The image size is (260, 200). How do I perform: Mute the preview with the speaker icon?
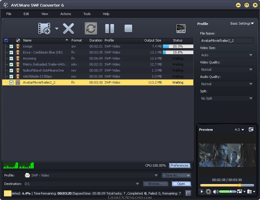pos(216,192)
